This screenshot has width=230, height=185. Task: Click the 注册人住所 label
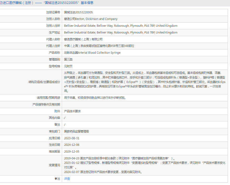coord(53,26)
